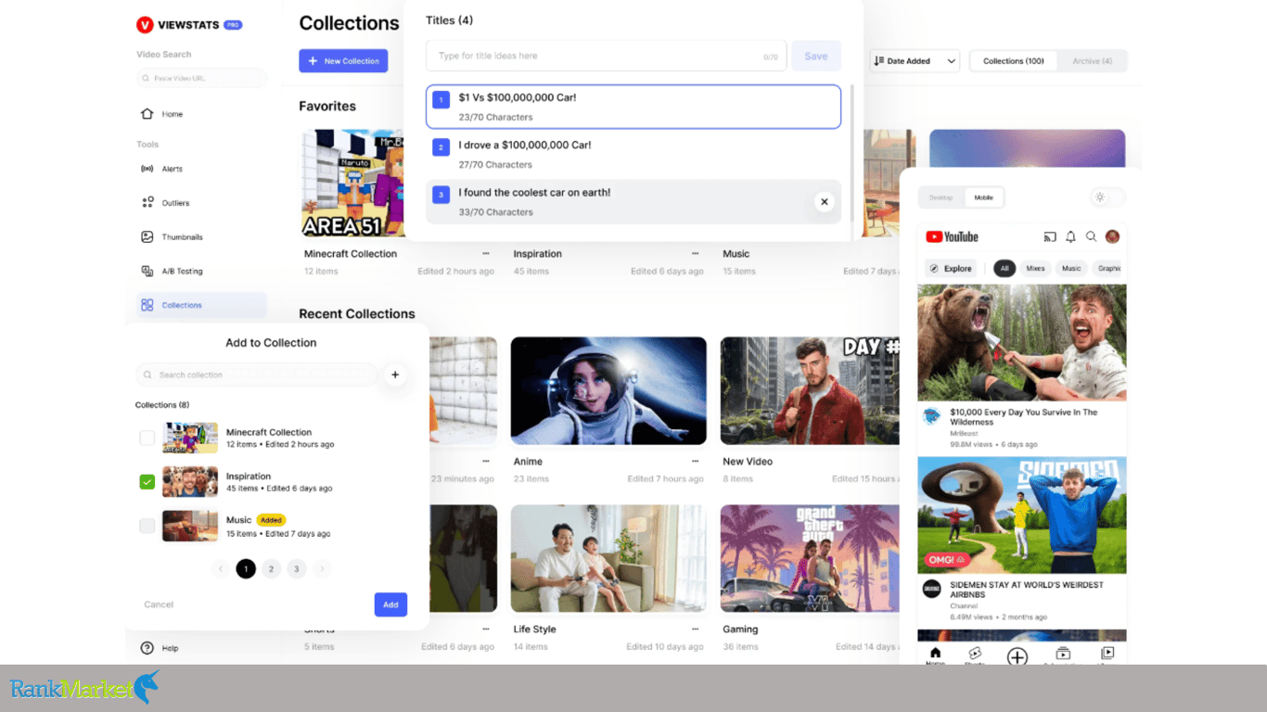Click the plus button beside Search collection

click(x=395, y=375)
